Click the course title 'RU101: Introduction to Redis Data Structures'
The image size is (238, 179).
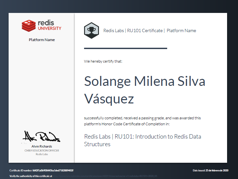tap(143, 140)
